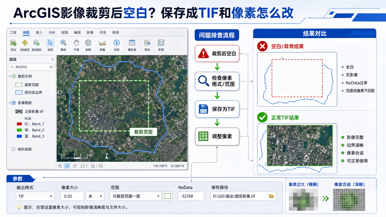Select the 平移 hand pan tool
The image size is (386, 217).
tap(76, 43)
